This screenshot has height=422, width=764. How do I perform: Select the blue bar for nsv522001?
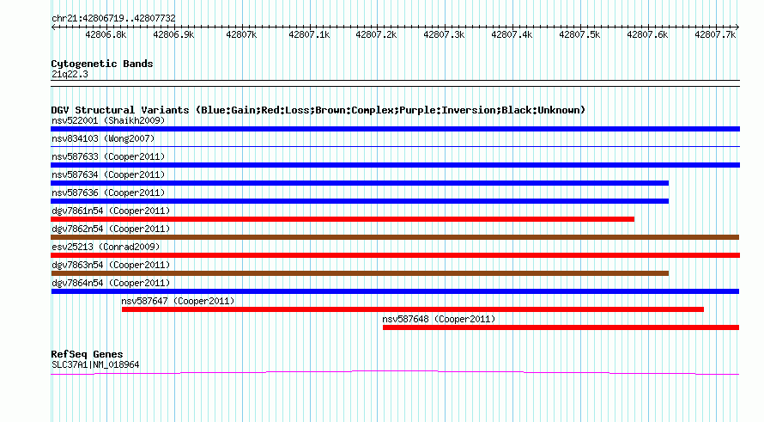(395, 129)
